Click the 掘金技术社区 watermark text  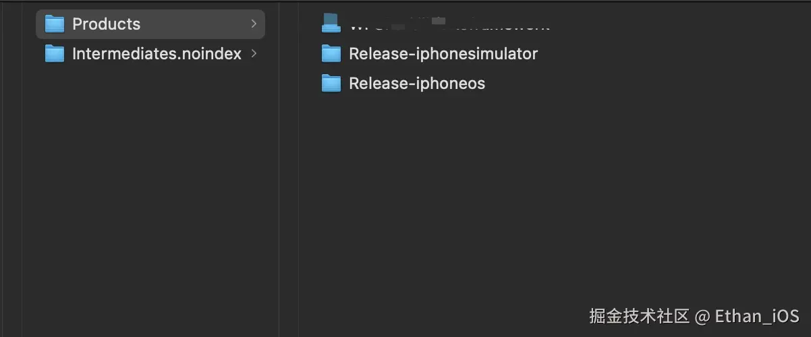coord(639,316)
